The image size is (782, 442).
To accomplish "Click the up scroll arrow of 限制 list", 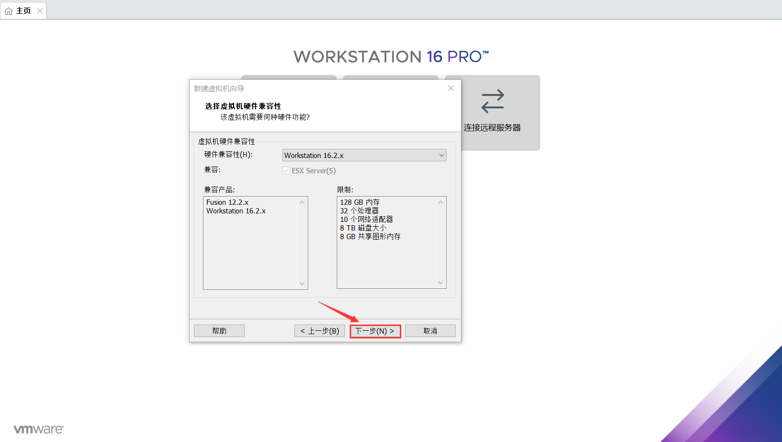I will [440, 202].
